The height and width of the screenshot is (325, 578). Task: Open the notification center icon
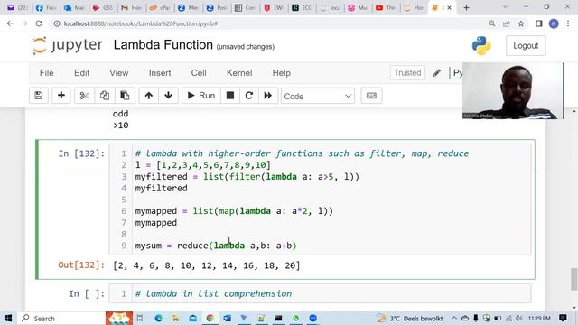point(563,318)
